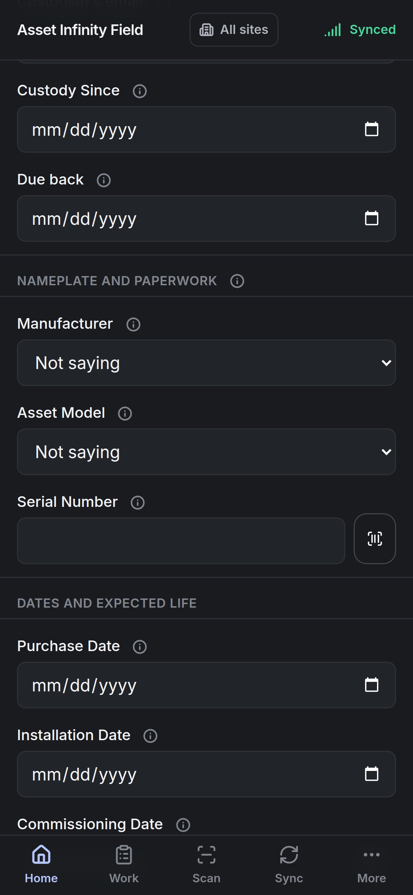
Task: Click the Asset Model label text
Action: (61, 413)
